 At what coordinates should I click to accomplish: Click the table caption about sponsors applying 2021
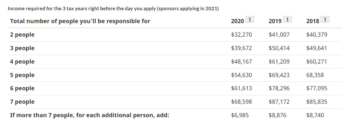[x=113, y=8]
